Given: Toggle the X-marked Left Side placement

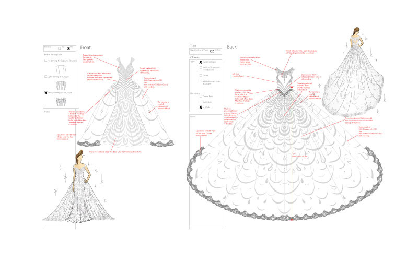Looking at the screenshot, I should point(201,107).
